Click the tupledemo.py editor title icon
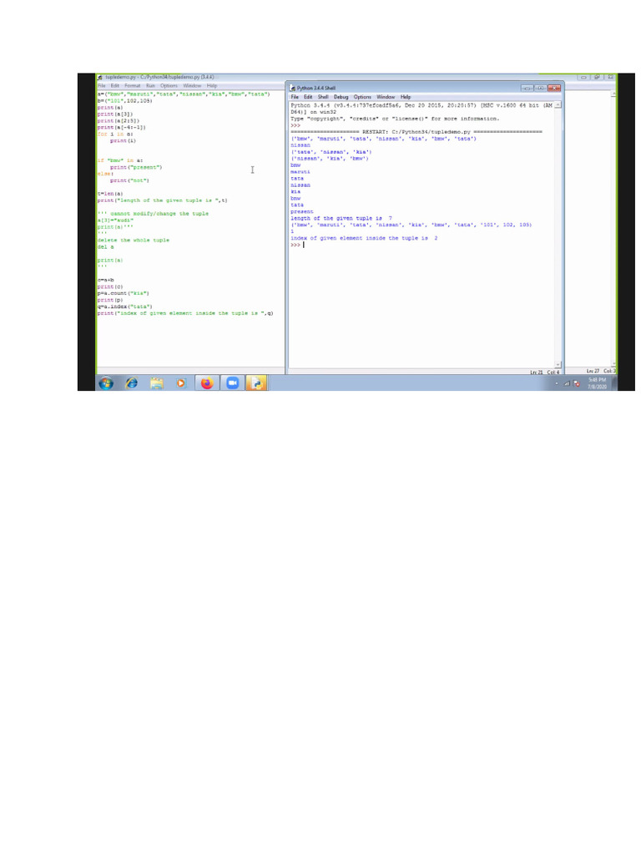641x855 pixels. [x=100, y=78]
